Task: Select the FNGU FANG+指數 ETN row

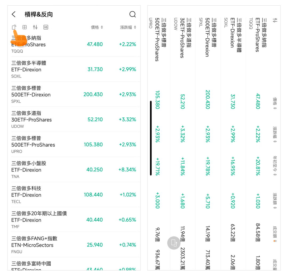Action: [74, 245]
